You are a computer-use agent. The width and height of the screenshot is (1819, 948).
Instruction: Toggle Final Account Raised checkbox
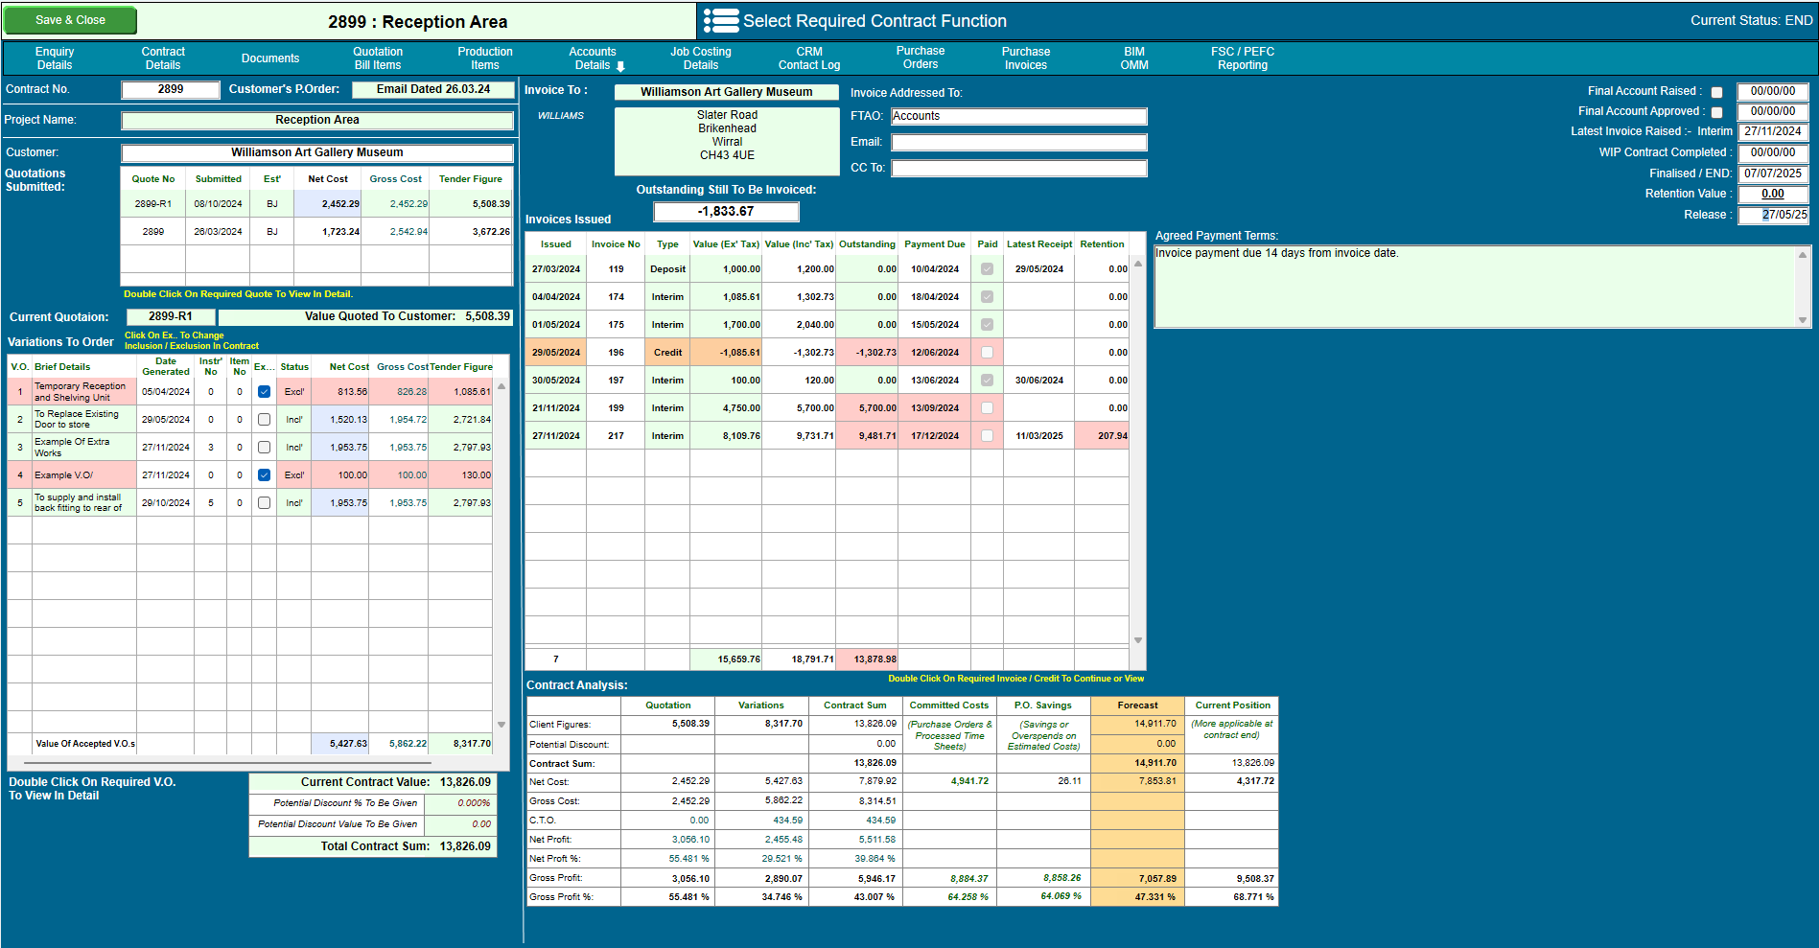(x=1717, y=93)
